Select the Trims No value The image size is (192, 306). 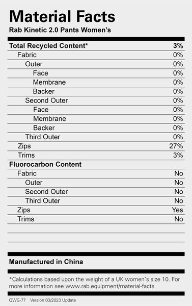click(179, 219)
